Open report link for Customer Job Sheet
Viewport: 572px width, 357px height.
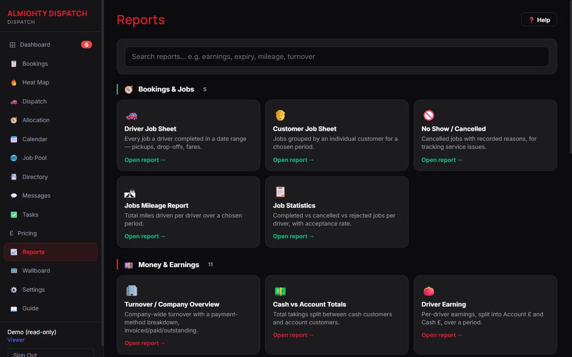click(294, 160)
